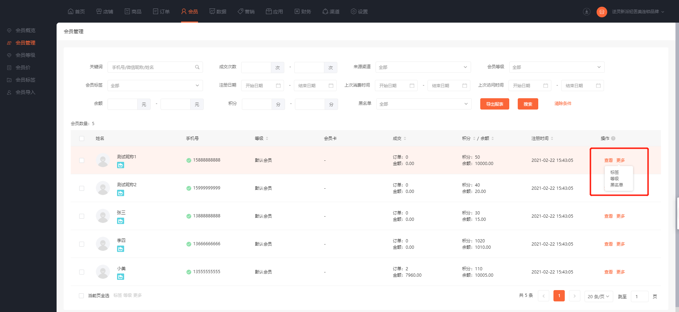The height and width of the screenshot is (312, 679).
Task: Toggle the select-all checkbox in table header
Action: tap(82, 139)
